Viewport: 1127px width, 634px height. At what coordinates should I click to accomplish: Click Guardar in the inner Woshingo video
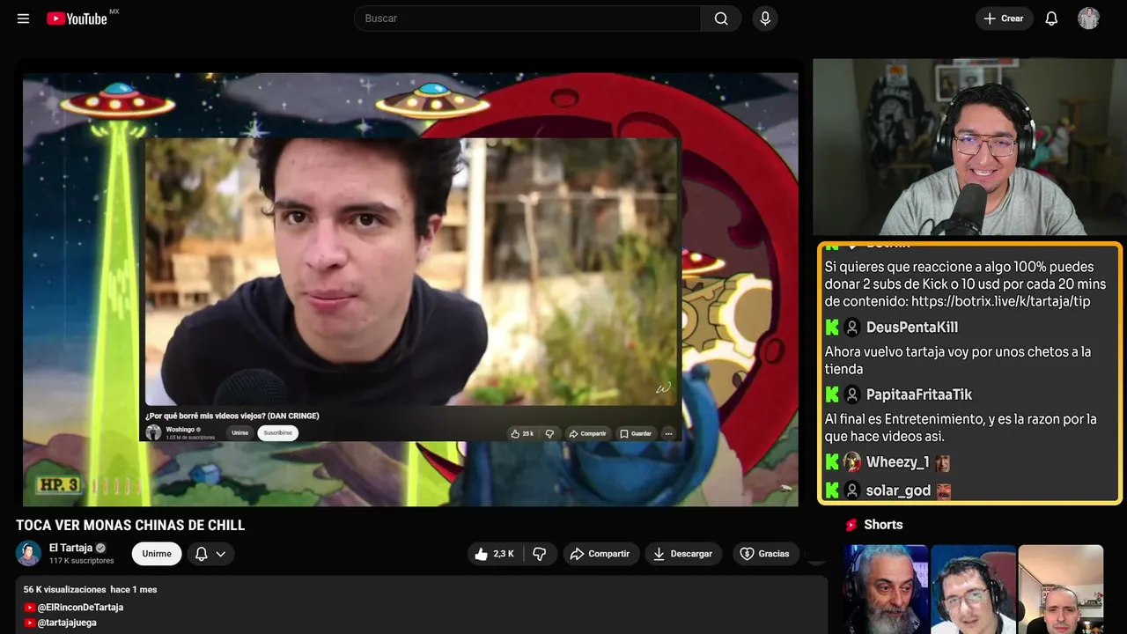pyautogui.click(x=635, y=433)
